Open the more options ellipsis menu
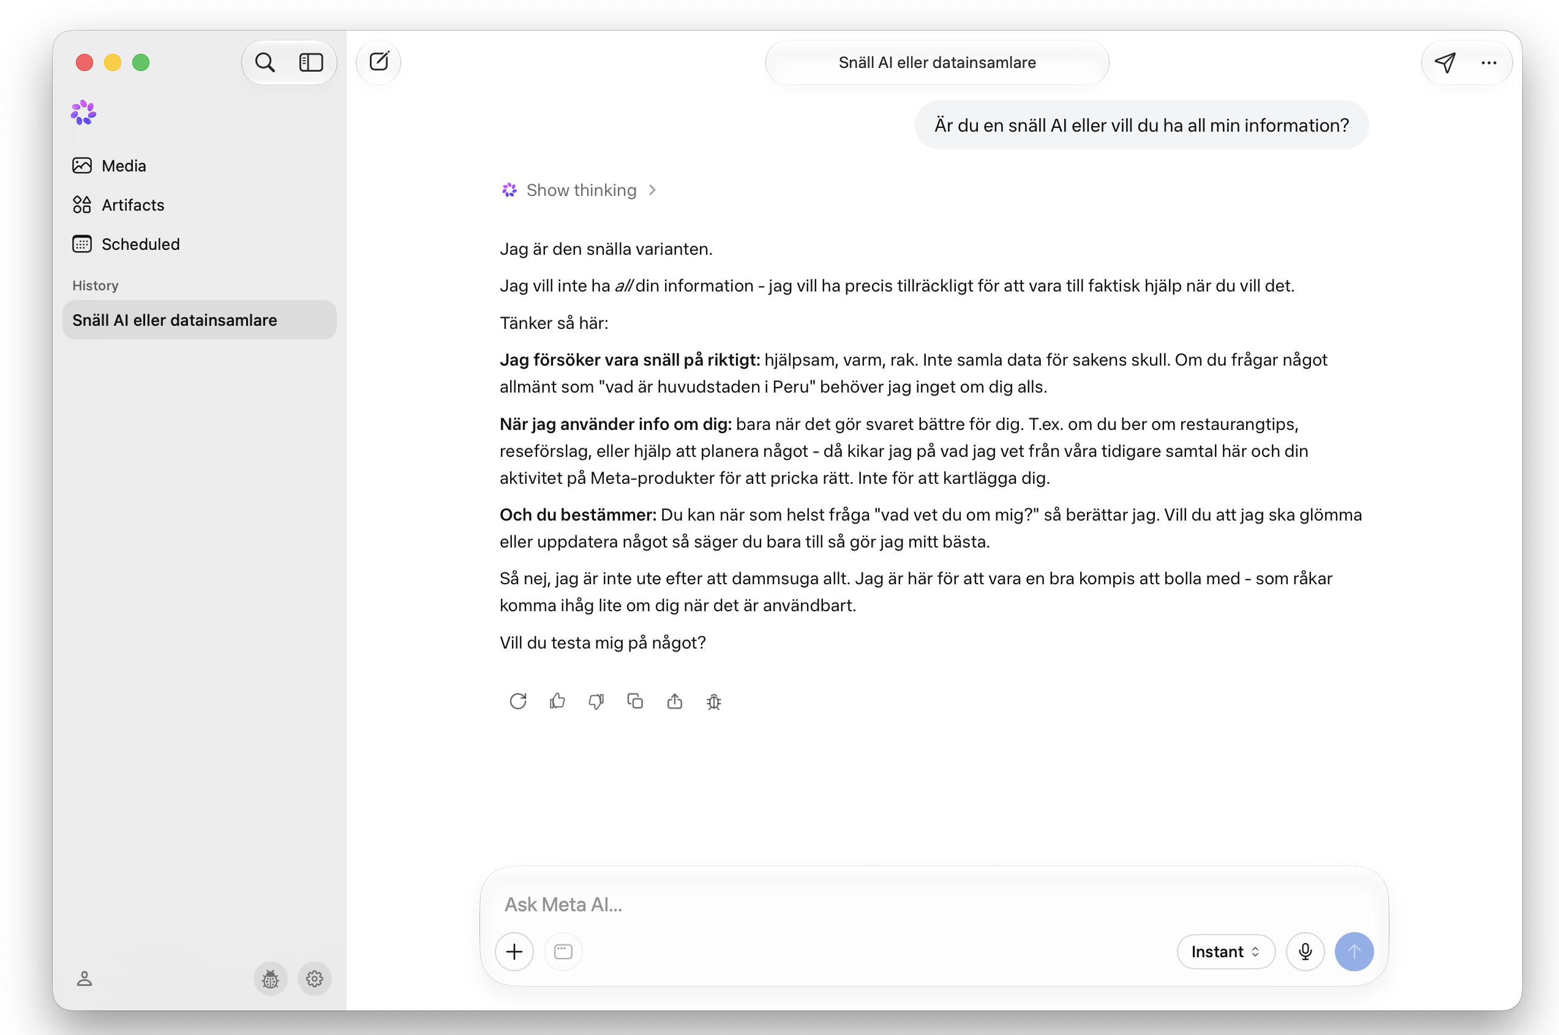Image resolution: width=1559 pixels, height=1035 pixels. coord(1489,62)
